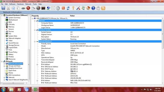Click the Save floppy disk toolbar icon

tap(3, 8)
